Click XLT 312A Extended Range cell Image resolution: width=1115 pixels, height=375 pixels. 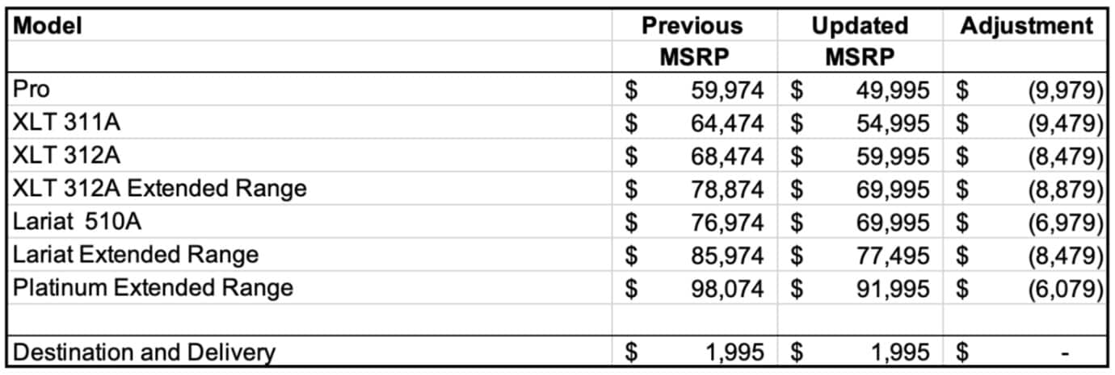point(160,189)
